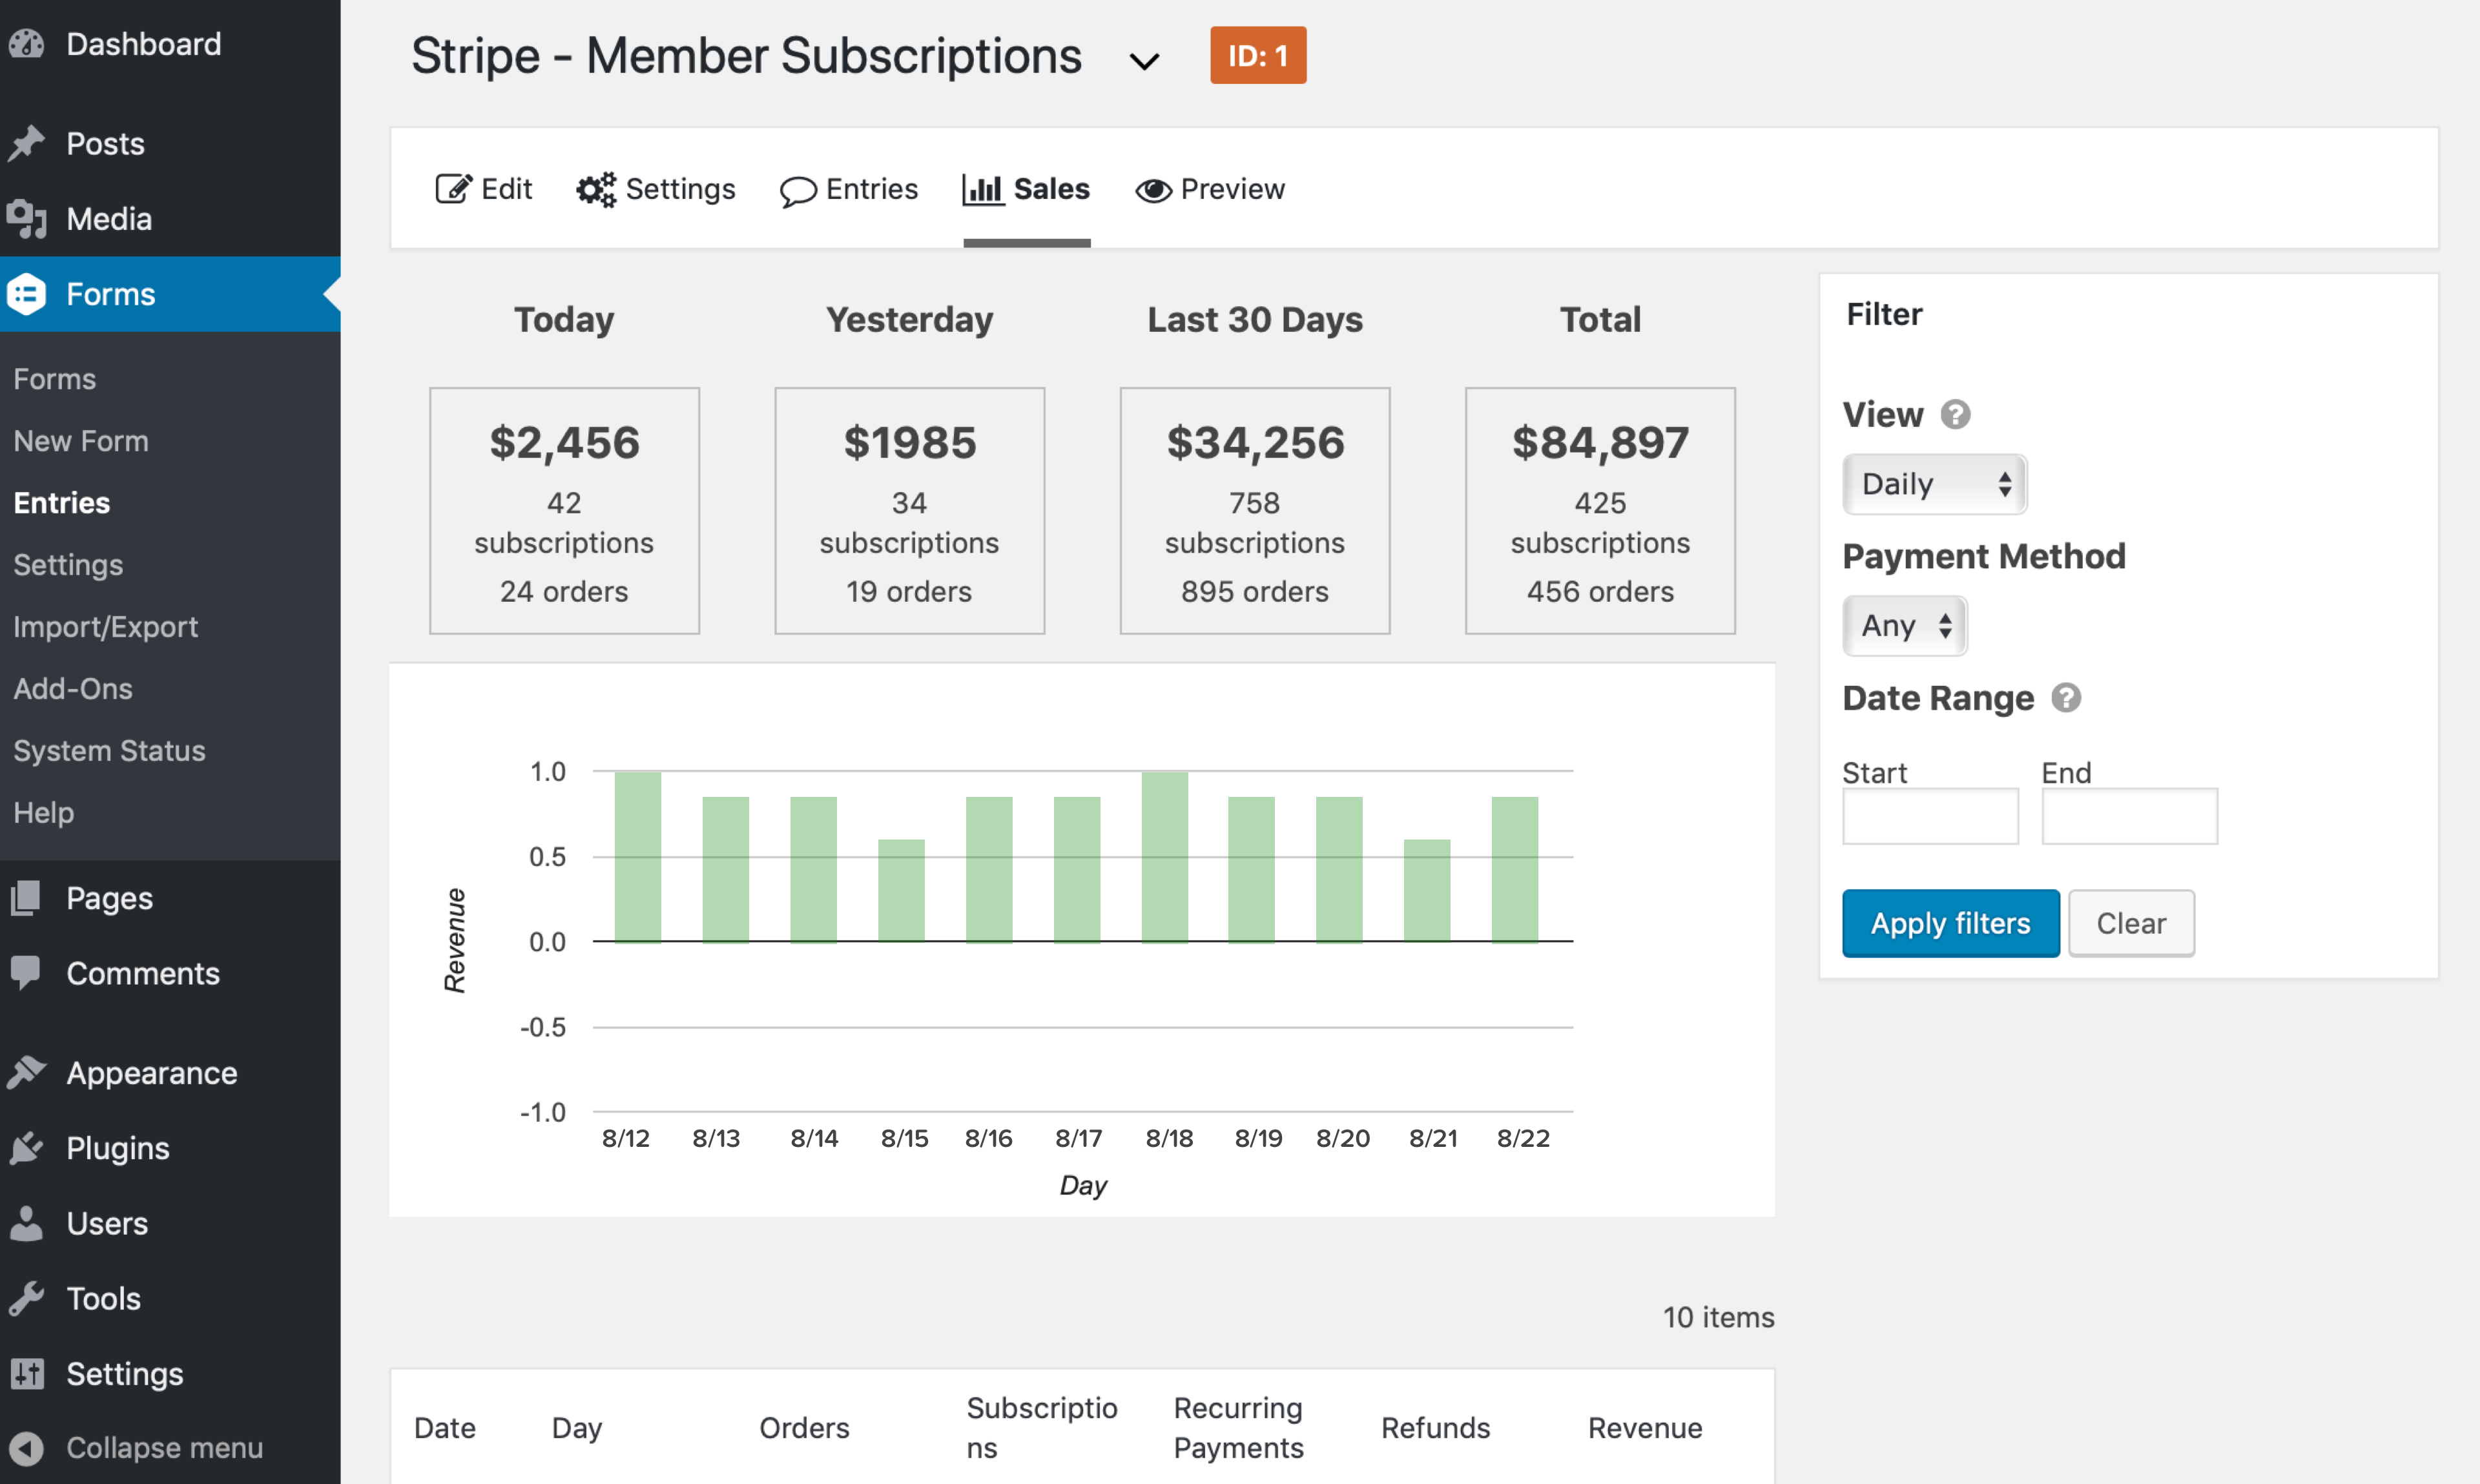The image size is (2480, 1484).
Task: Switch to the Entries tab
Action: click(849, 189)
